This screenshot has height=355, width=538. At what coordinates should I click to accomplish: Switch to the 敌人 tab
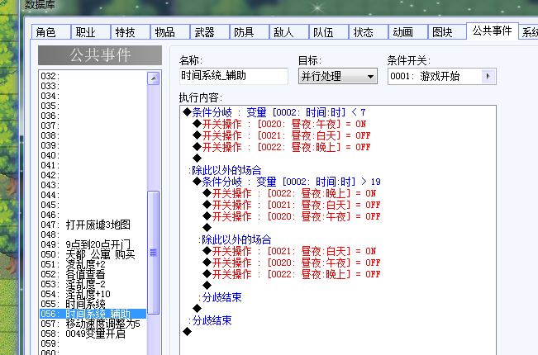[289, 32]
